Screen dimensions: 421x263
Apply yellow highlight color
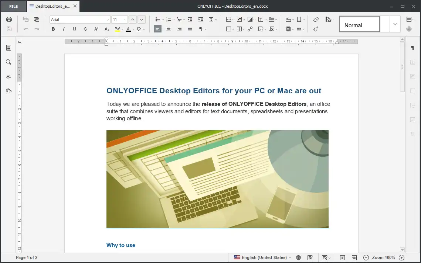click(117, 29)
